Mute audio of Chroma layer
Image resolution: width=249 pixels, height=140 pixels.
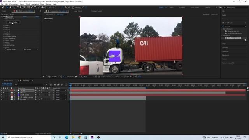coord(4,93)
